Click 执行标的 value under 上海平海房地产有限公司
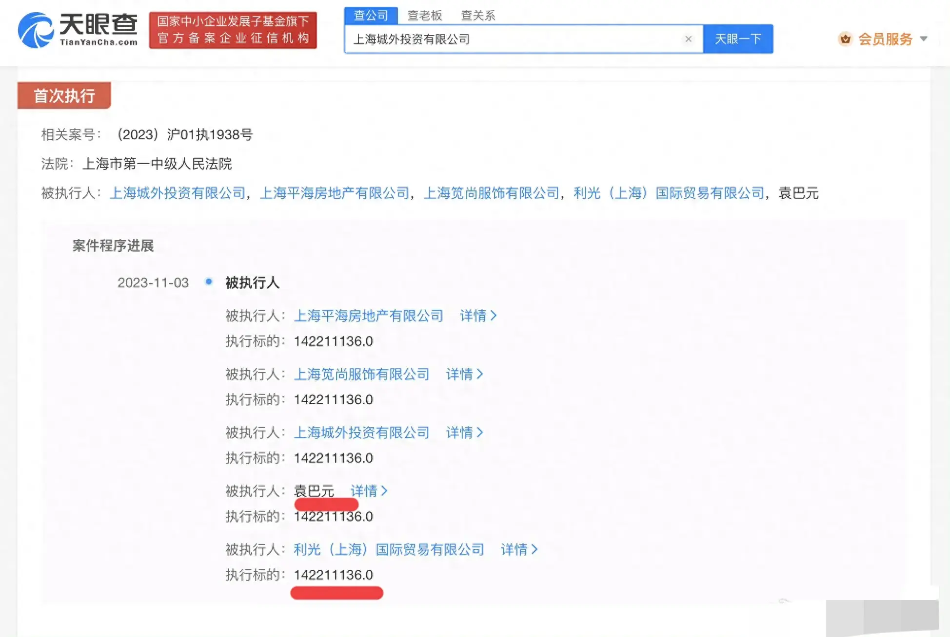The image size is (950, 637). 334,341
